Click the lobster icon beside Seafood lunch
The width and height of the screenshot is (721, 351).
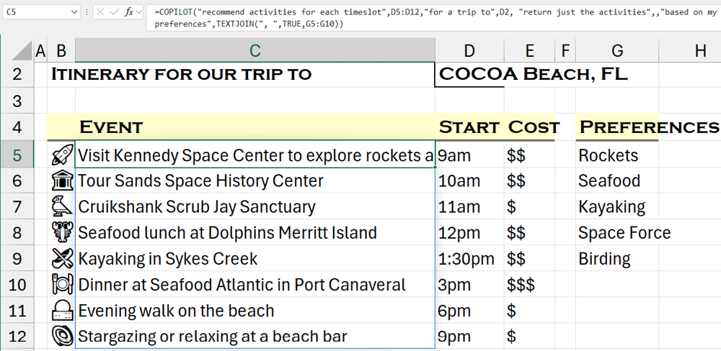tap(63, 233)
